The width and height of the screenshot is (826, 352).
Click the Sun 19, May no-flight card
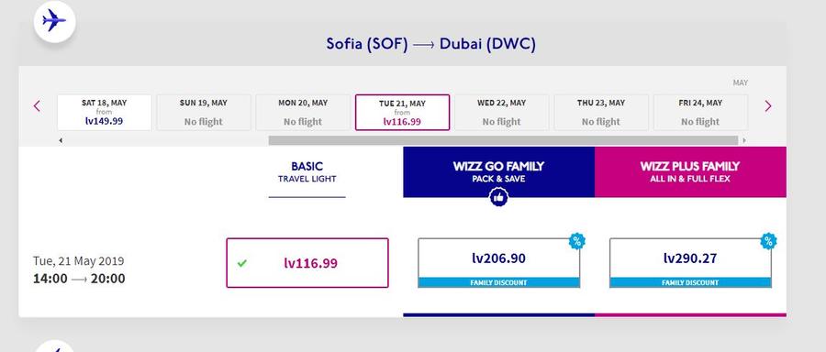[204, 113]
